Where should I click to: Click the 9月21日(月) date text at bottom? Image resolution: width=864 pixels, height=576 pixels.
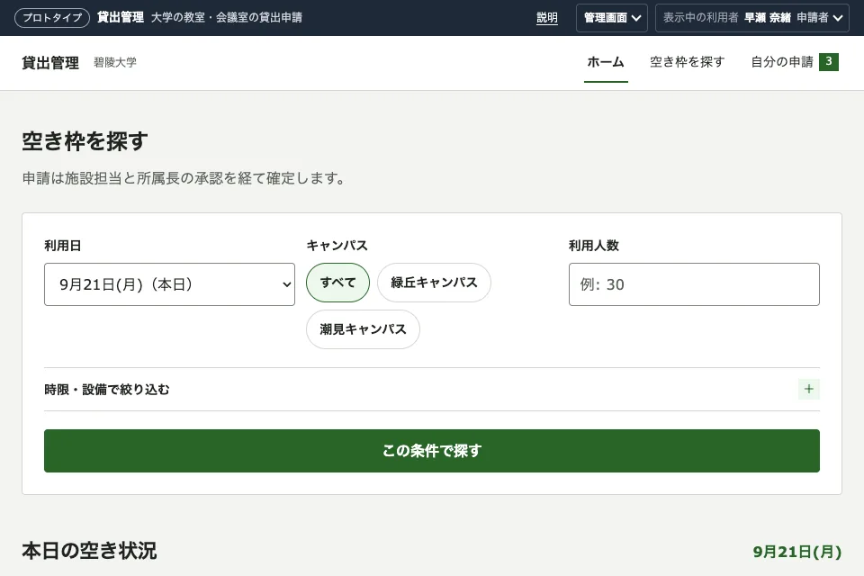click(797, 552)
